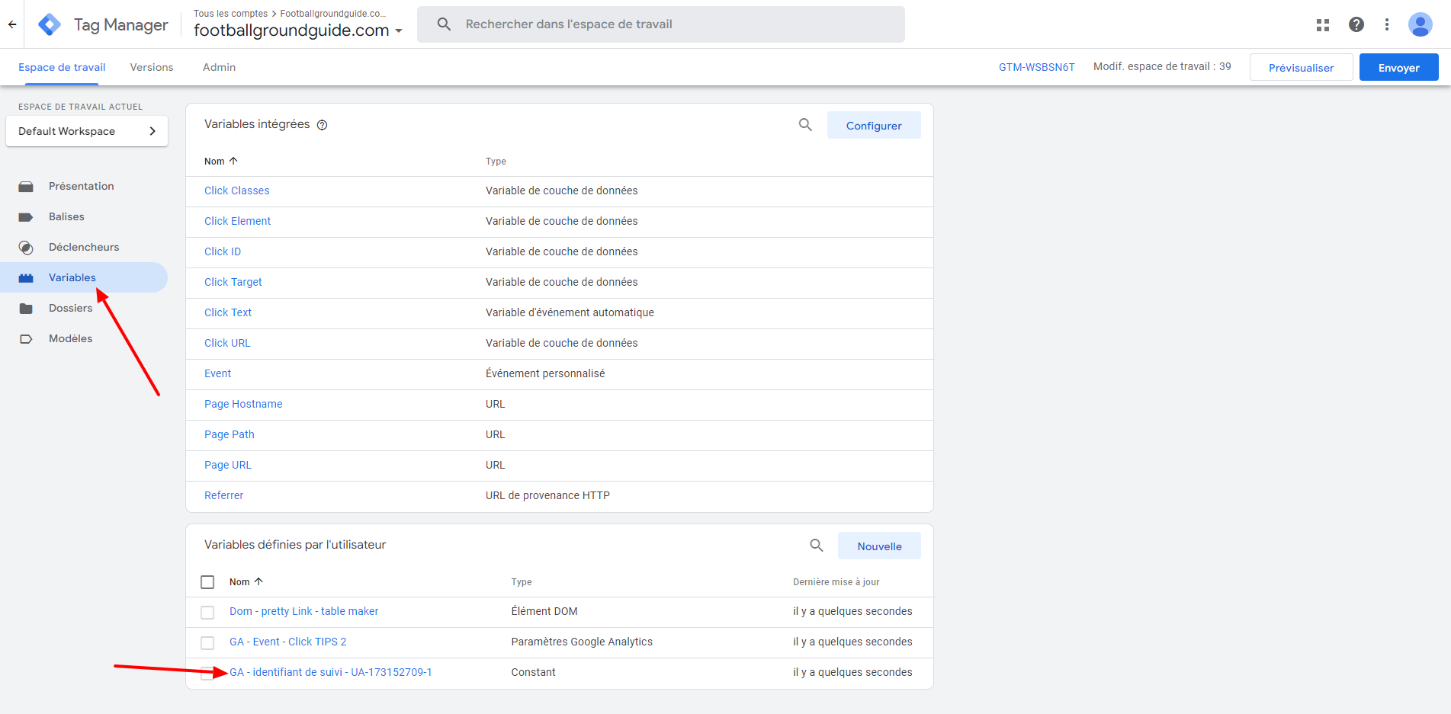
Task: Toggle the select-all variables checkbox
Action: point(207,582)
